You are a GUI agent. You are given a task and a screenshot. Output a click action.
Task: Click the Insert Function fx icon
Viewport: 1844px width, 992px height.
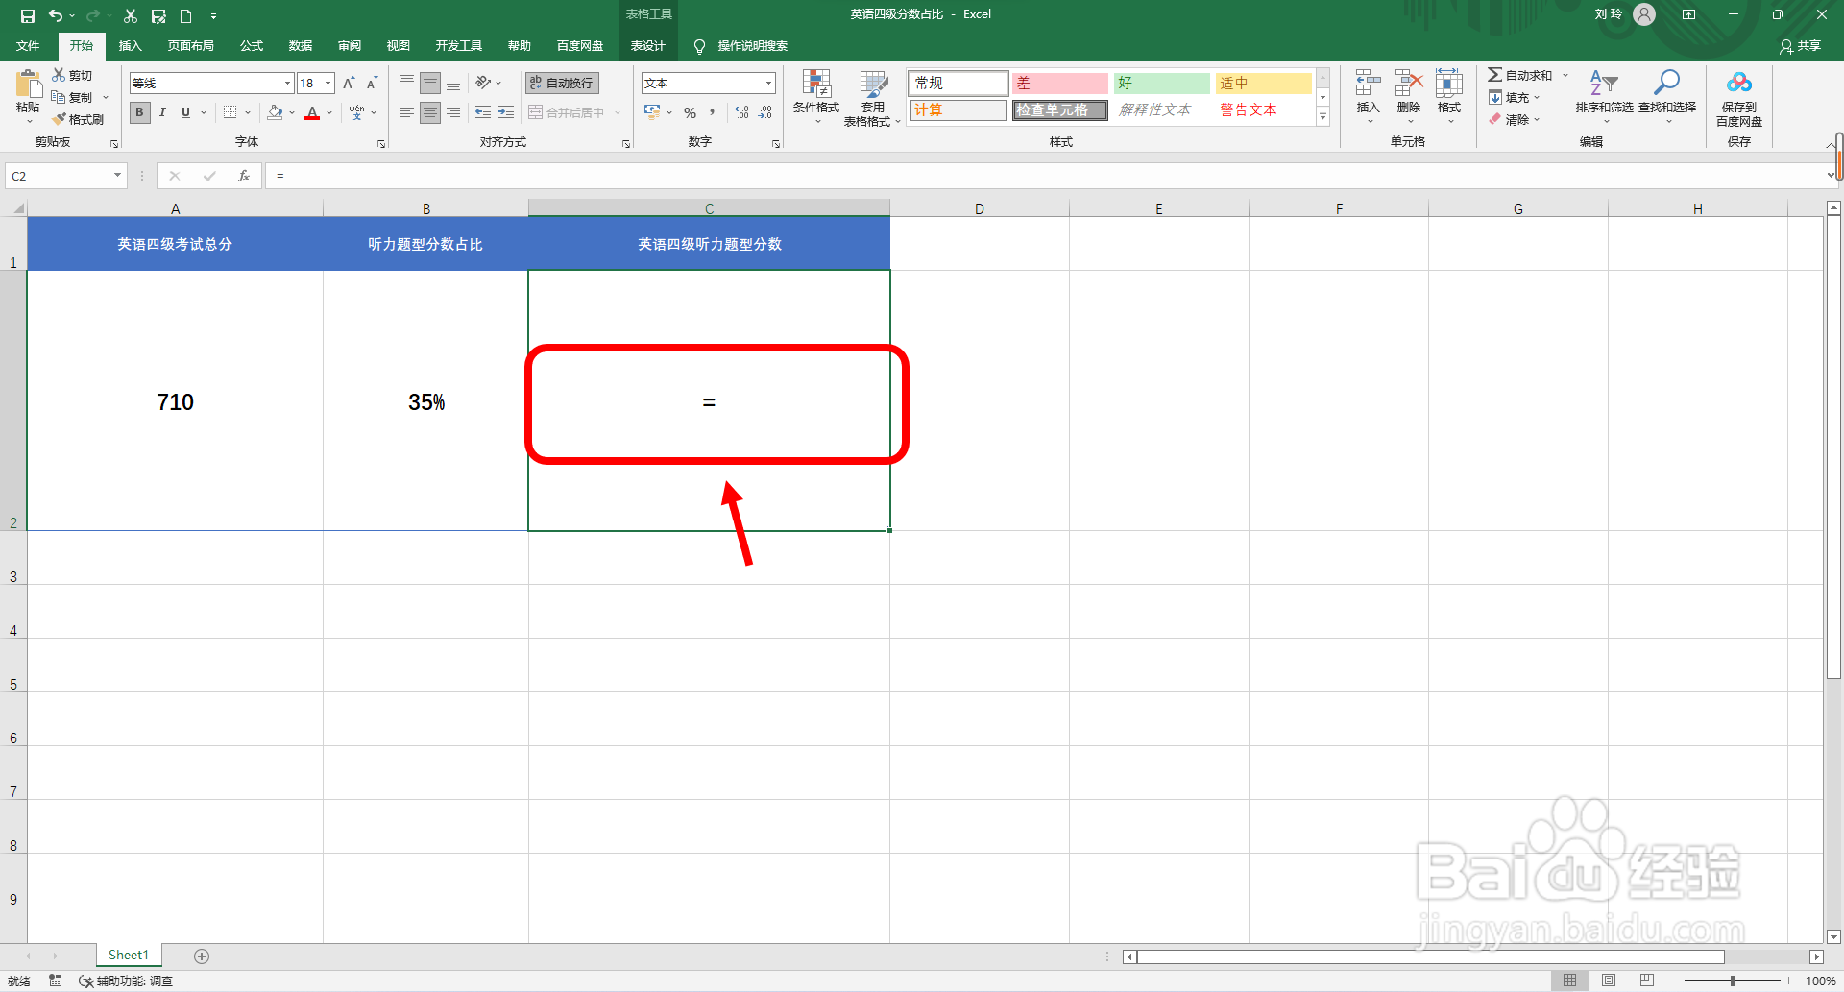[x=244, y=176]
